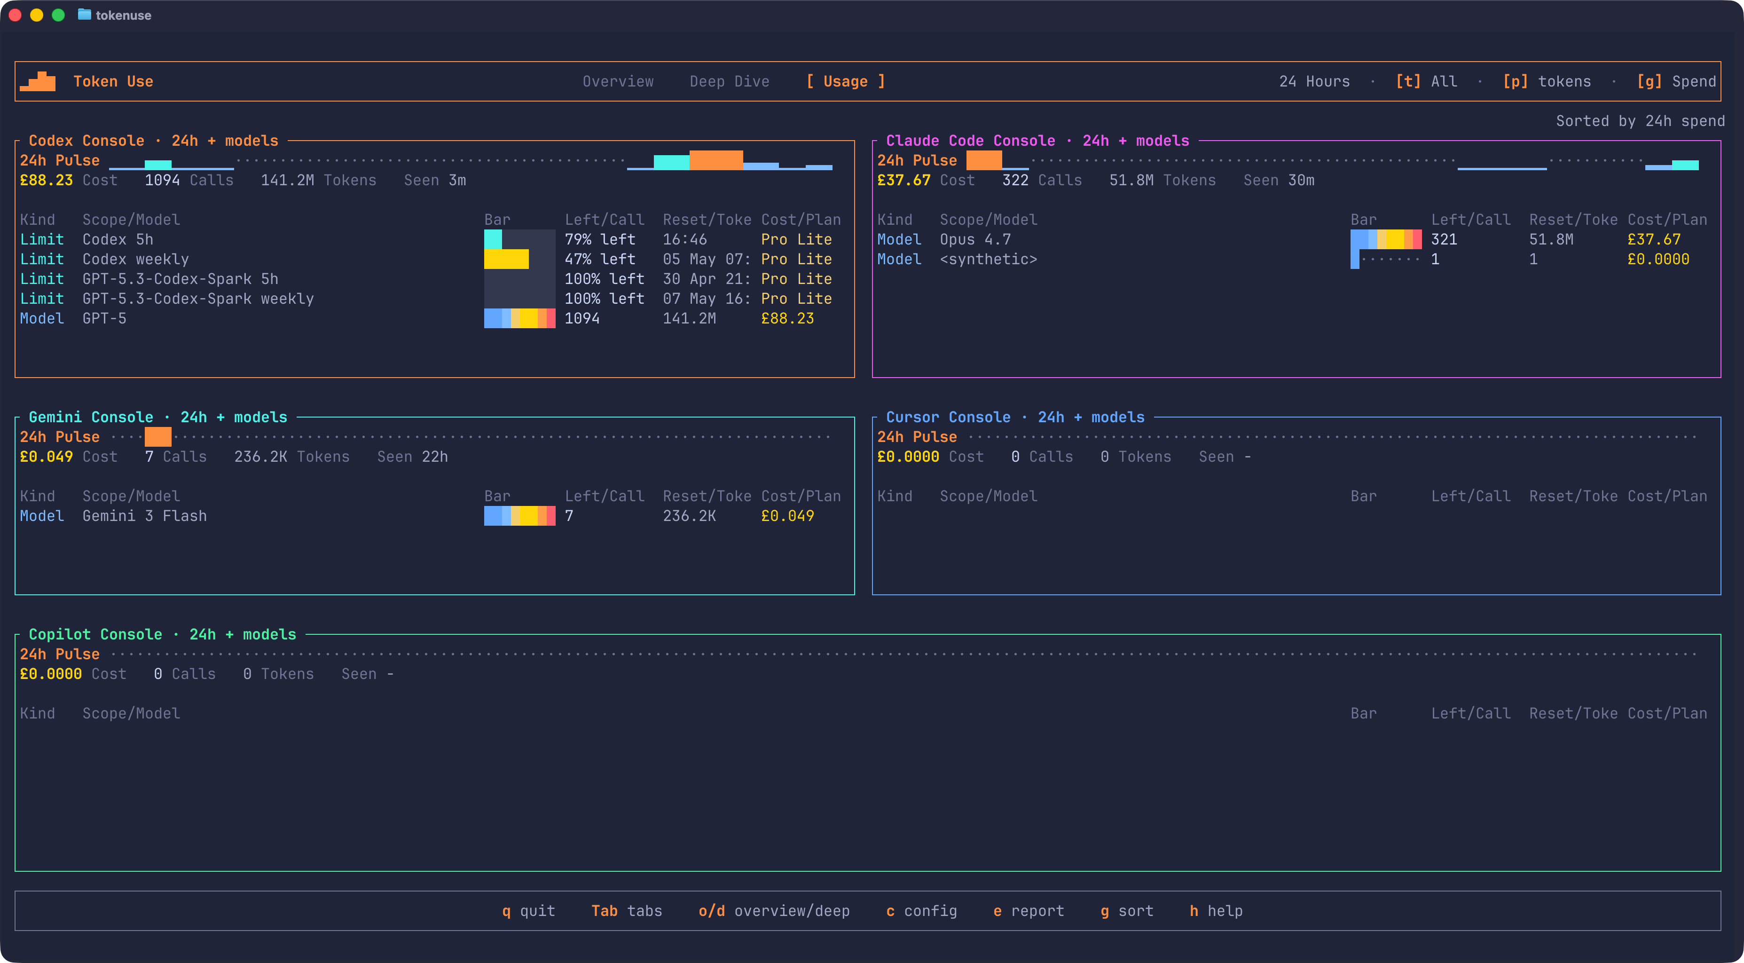Click the £88.23 Codex cost total

46,180
